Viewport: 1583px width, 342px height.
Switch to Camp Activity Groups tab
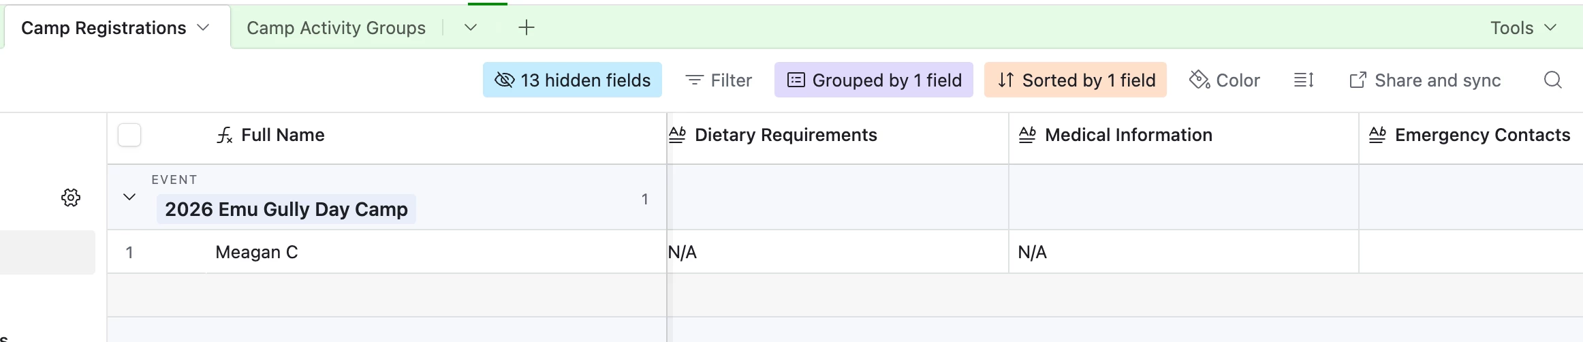[336, 28]
